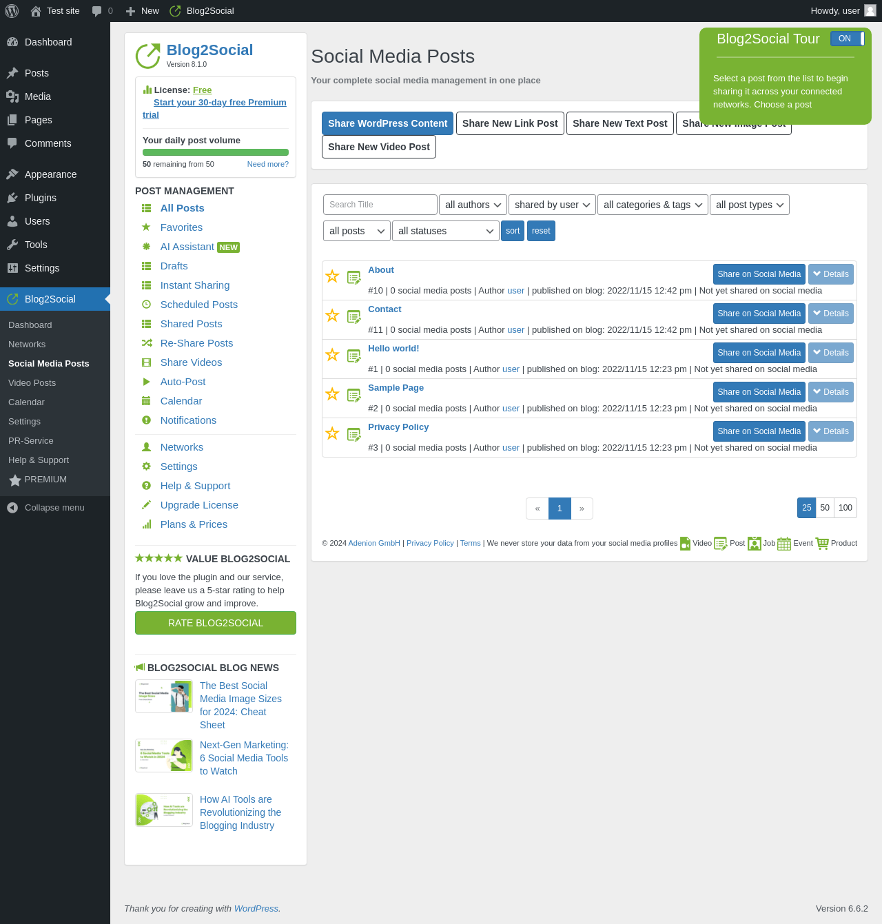
Task: Click the Product cart legend icon
Action: (x=822, y=544)
